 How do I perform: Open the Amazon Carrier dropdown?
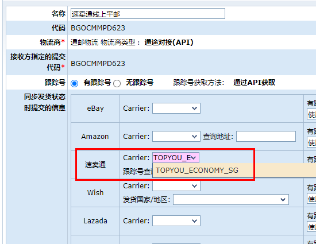tap(176, 137)
